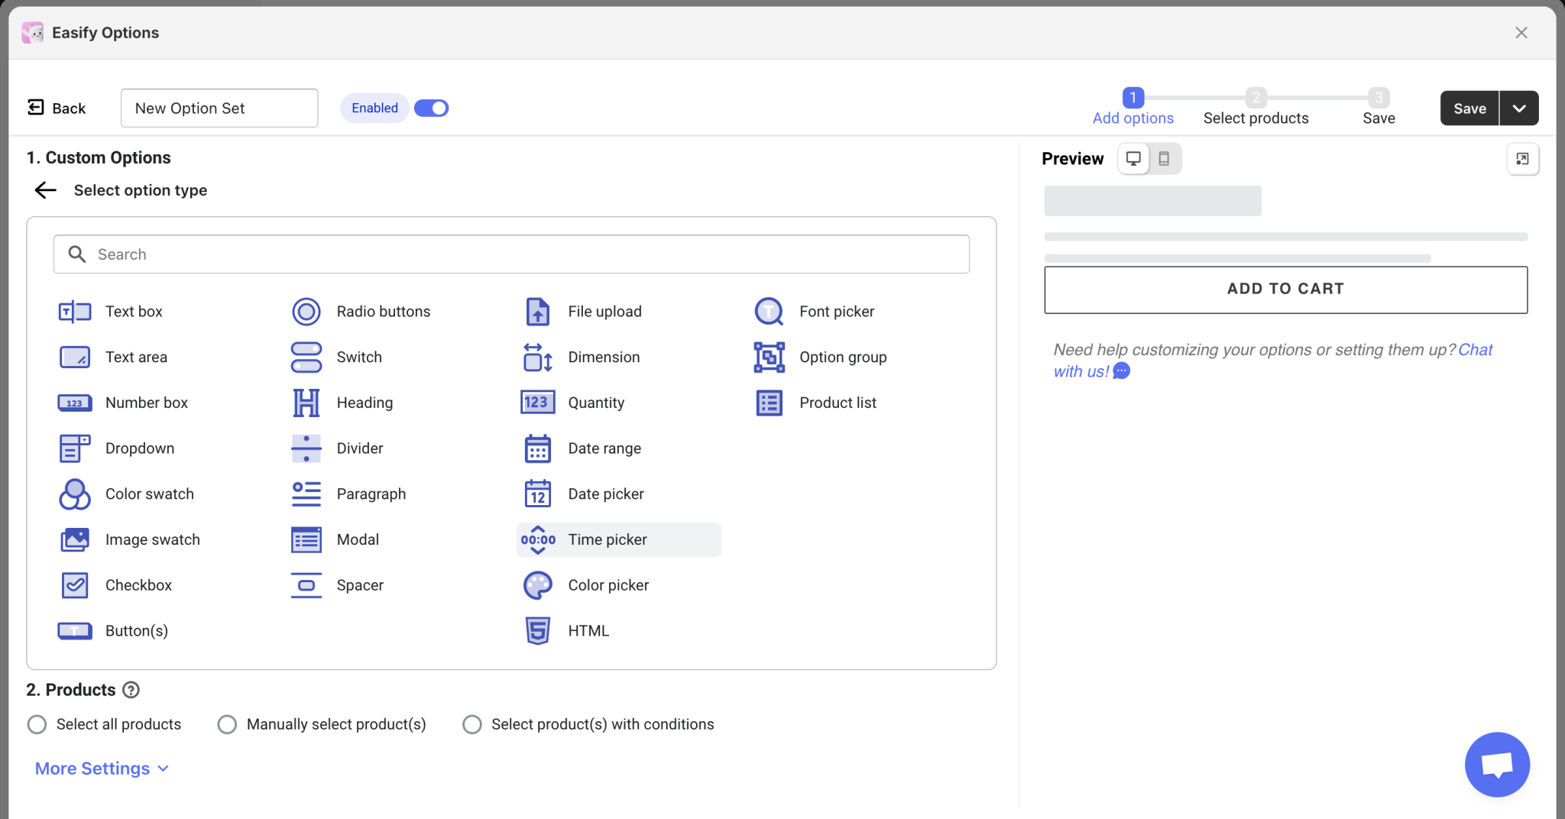Select the Date picker calendar icon
Viewport: 1565px width, 819px height.
pyautogui.click(x=538, y=494)
